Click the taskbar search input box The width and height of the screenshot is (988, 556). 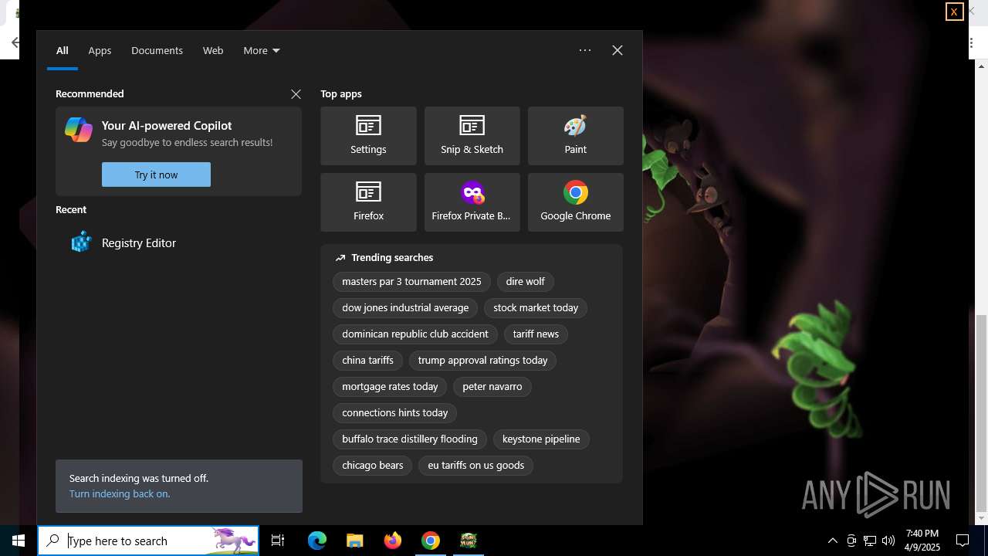(148, 541)
